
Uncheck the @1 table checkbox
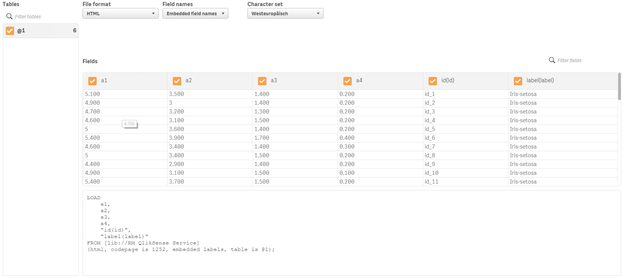click(x=10, y=31)
